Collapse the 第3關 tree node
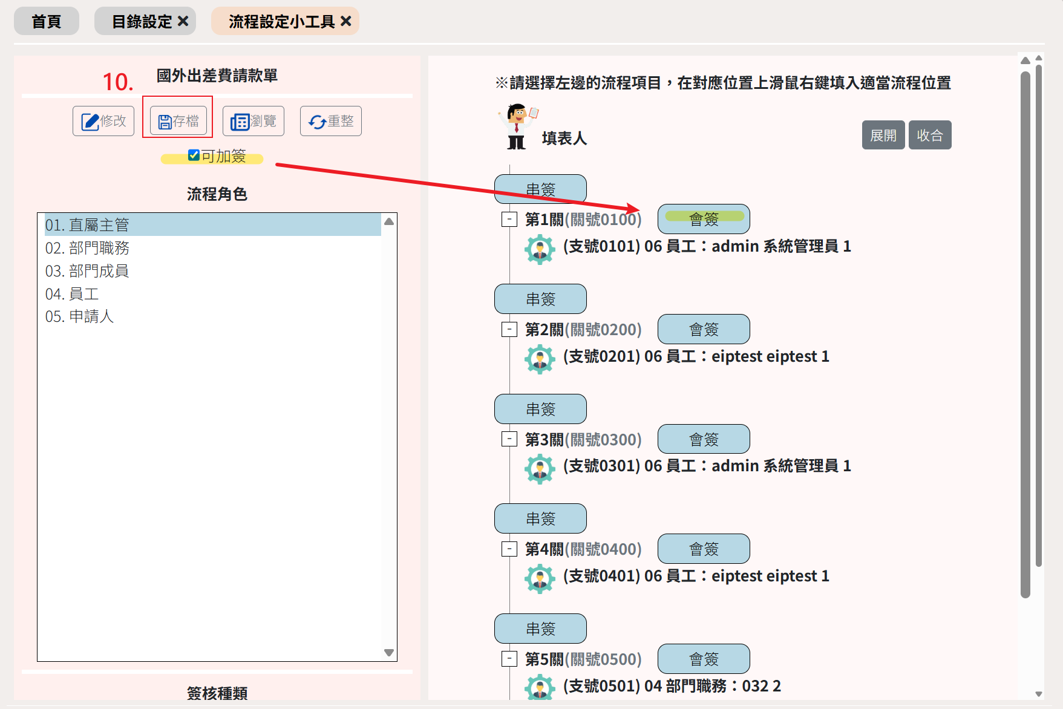Image resolution: width=1063 pixels, height=709 pixels. click(x=509, y=439)
